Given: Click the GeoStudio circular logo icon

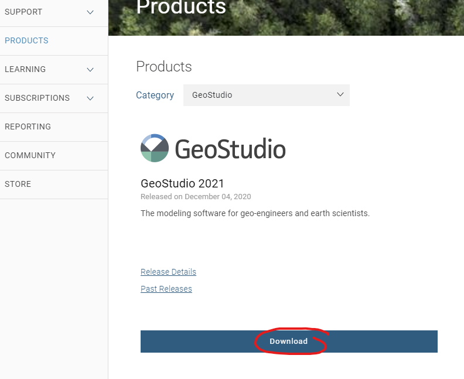Looking at the screenshot, I should (x=155, y=148).
